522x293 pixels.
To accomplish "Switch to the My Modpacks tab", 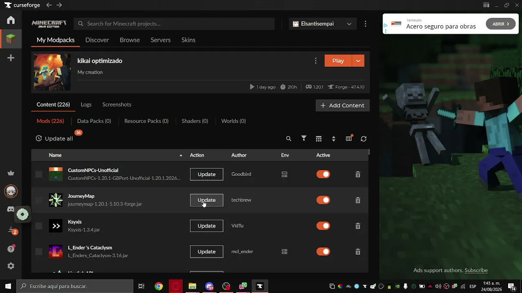I will (55, 40).
